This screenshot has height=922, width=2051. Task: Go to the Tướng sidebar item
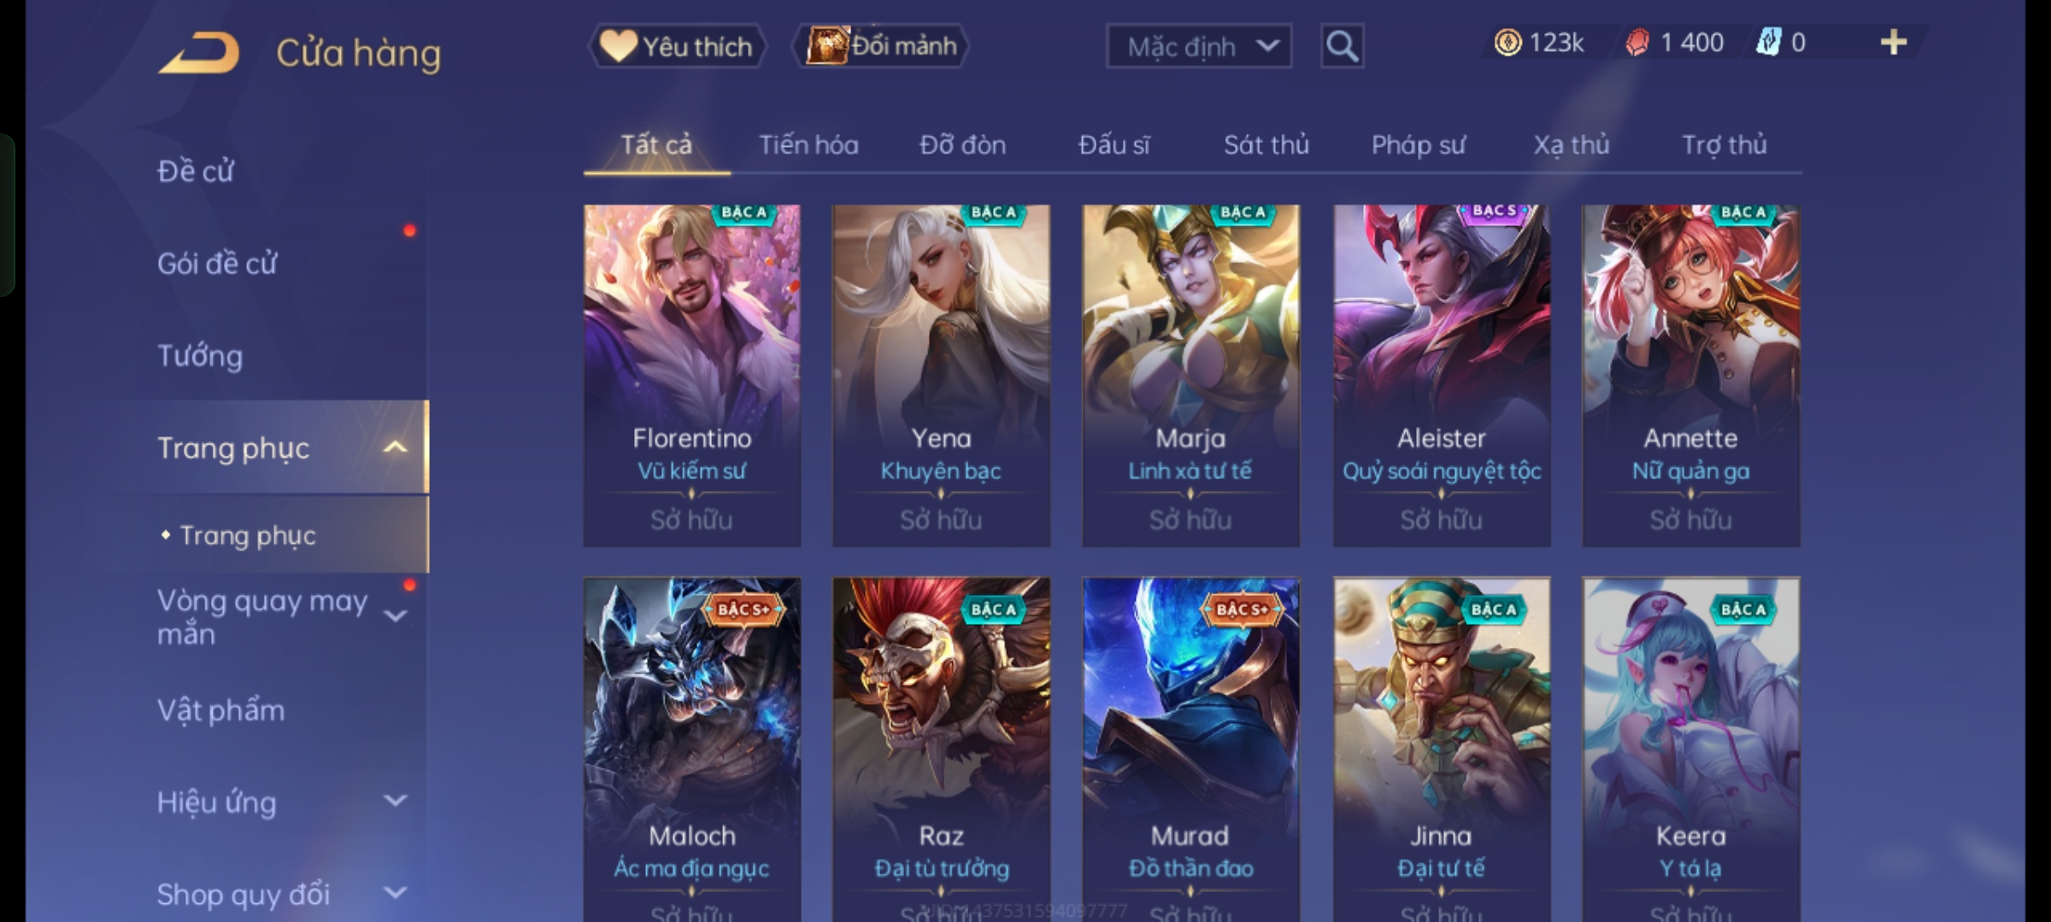click(x=200, y=356)
